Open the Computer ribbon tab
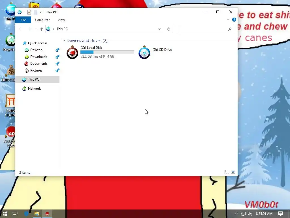This screenshot has width=290, height=218. click(x=42, y=20)
